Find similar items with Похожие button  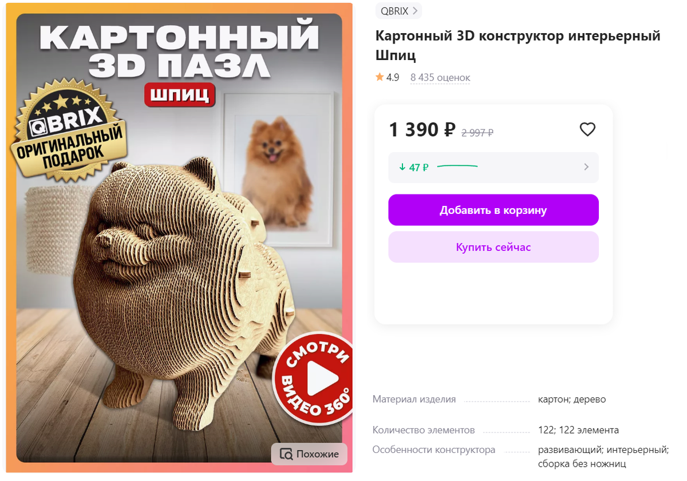(x=309, y=454)
